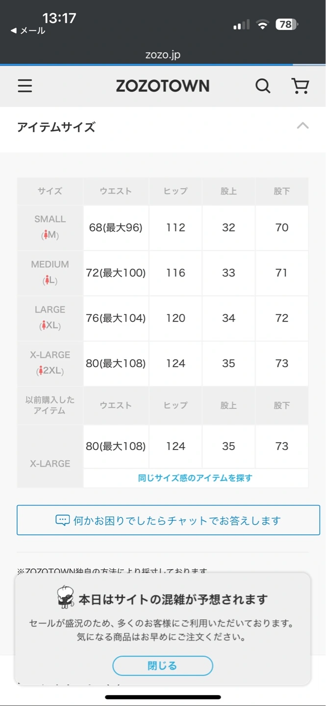Screen dimensions: 326x706
Task: Tap the battery indicator in status bar
Action: (286, 24)
